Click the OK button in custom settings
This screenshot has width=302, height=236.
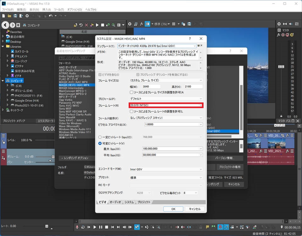pyautogui.click(x=173, y=209)
